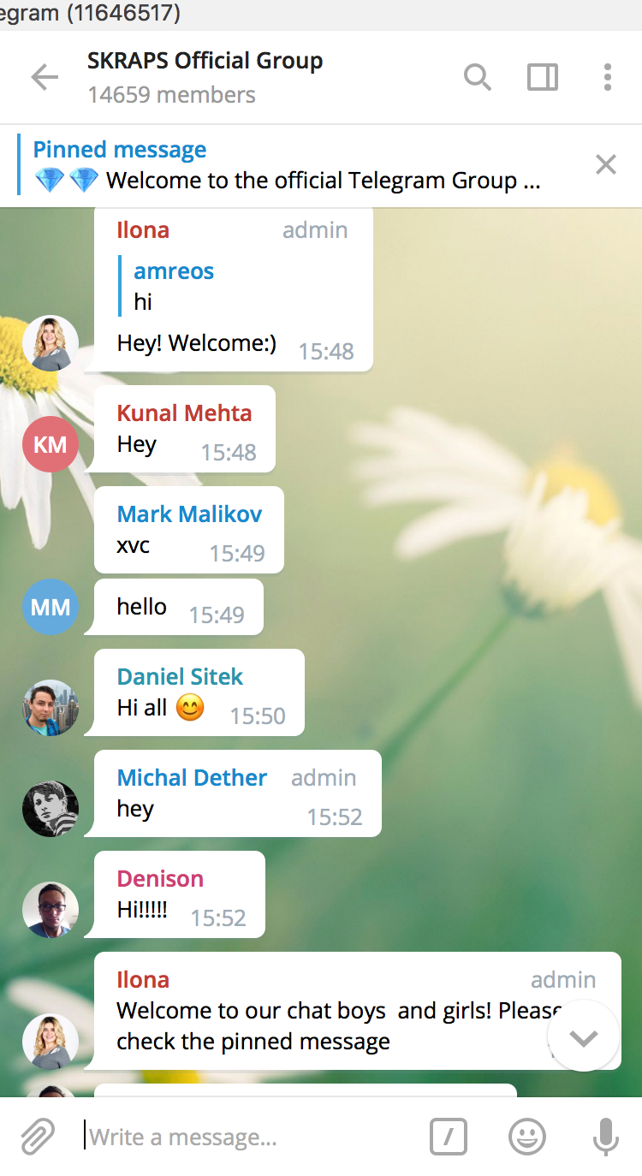Toggle the right side panel icon

(543, 77)
